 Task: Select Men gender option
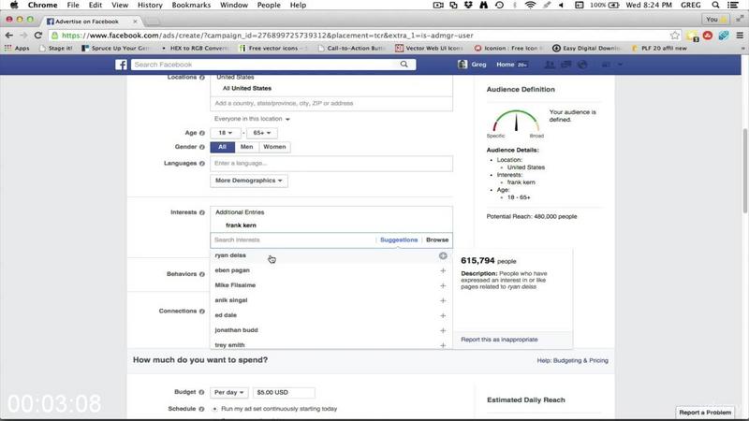coord(246,147)
